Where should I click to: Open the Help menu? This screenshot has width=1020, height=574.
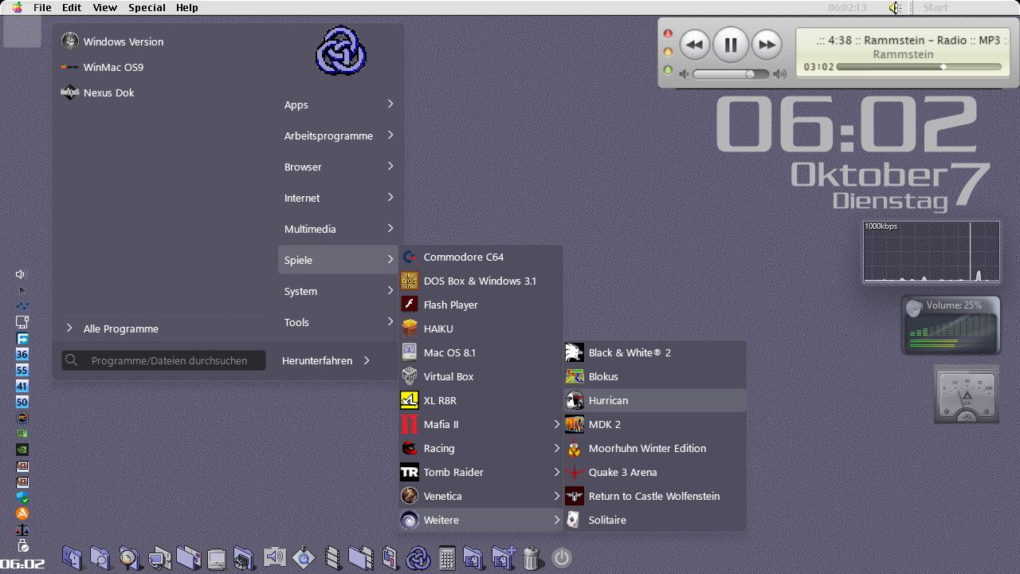point(186,7)
